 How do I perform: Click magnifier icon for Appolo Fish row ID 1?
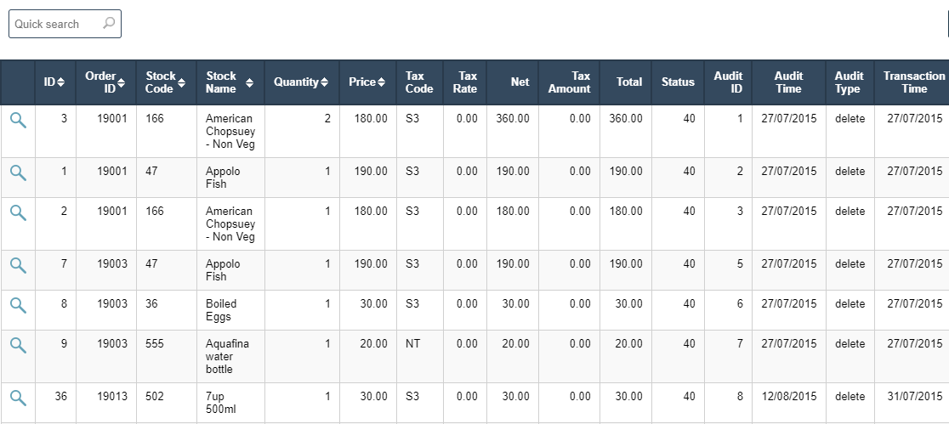tap(18, 173)
